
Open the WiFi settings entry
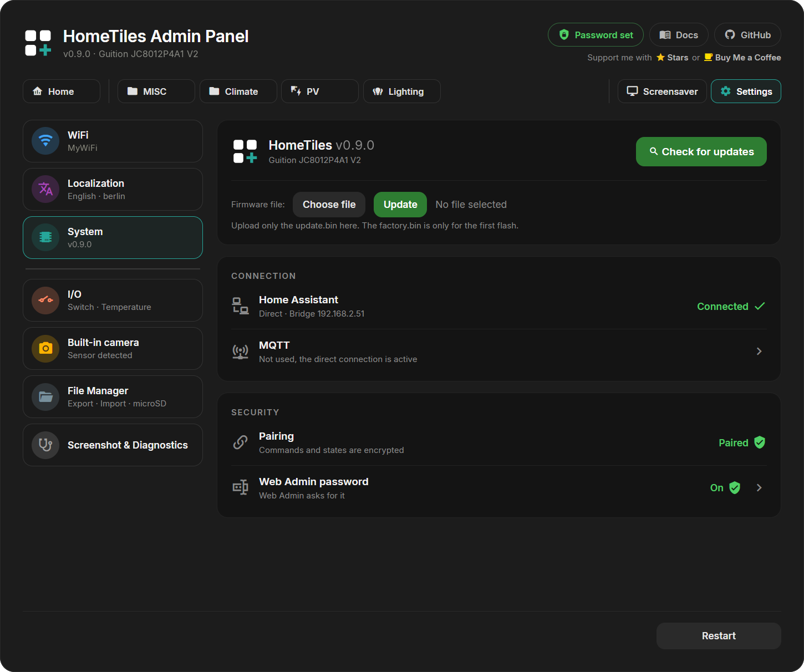click(x=113, y=141)
